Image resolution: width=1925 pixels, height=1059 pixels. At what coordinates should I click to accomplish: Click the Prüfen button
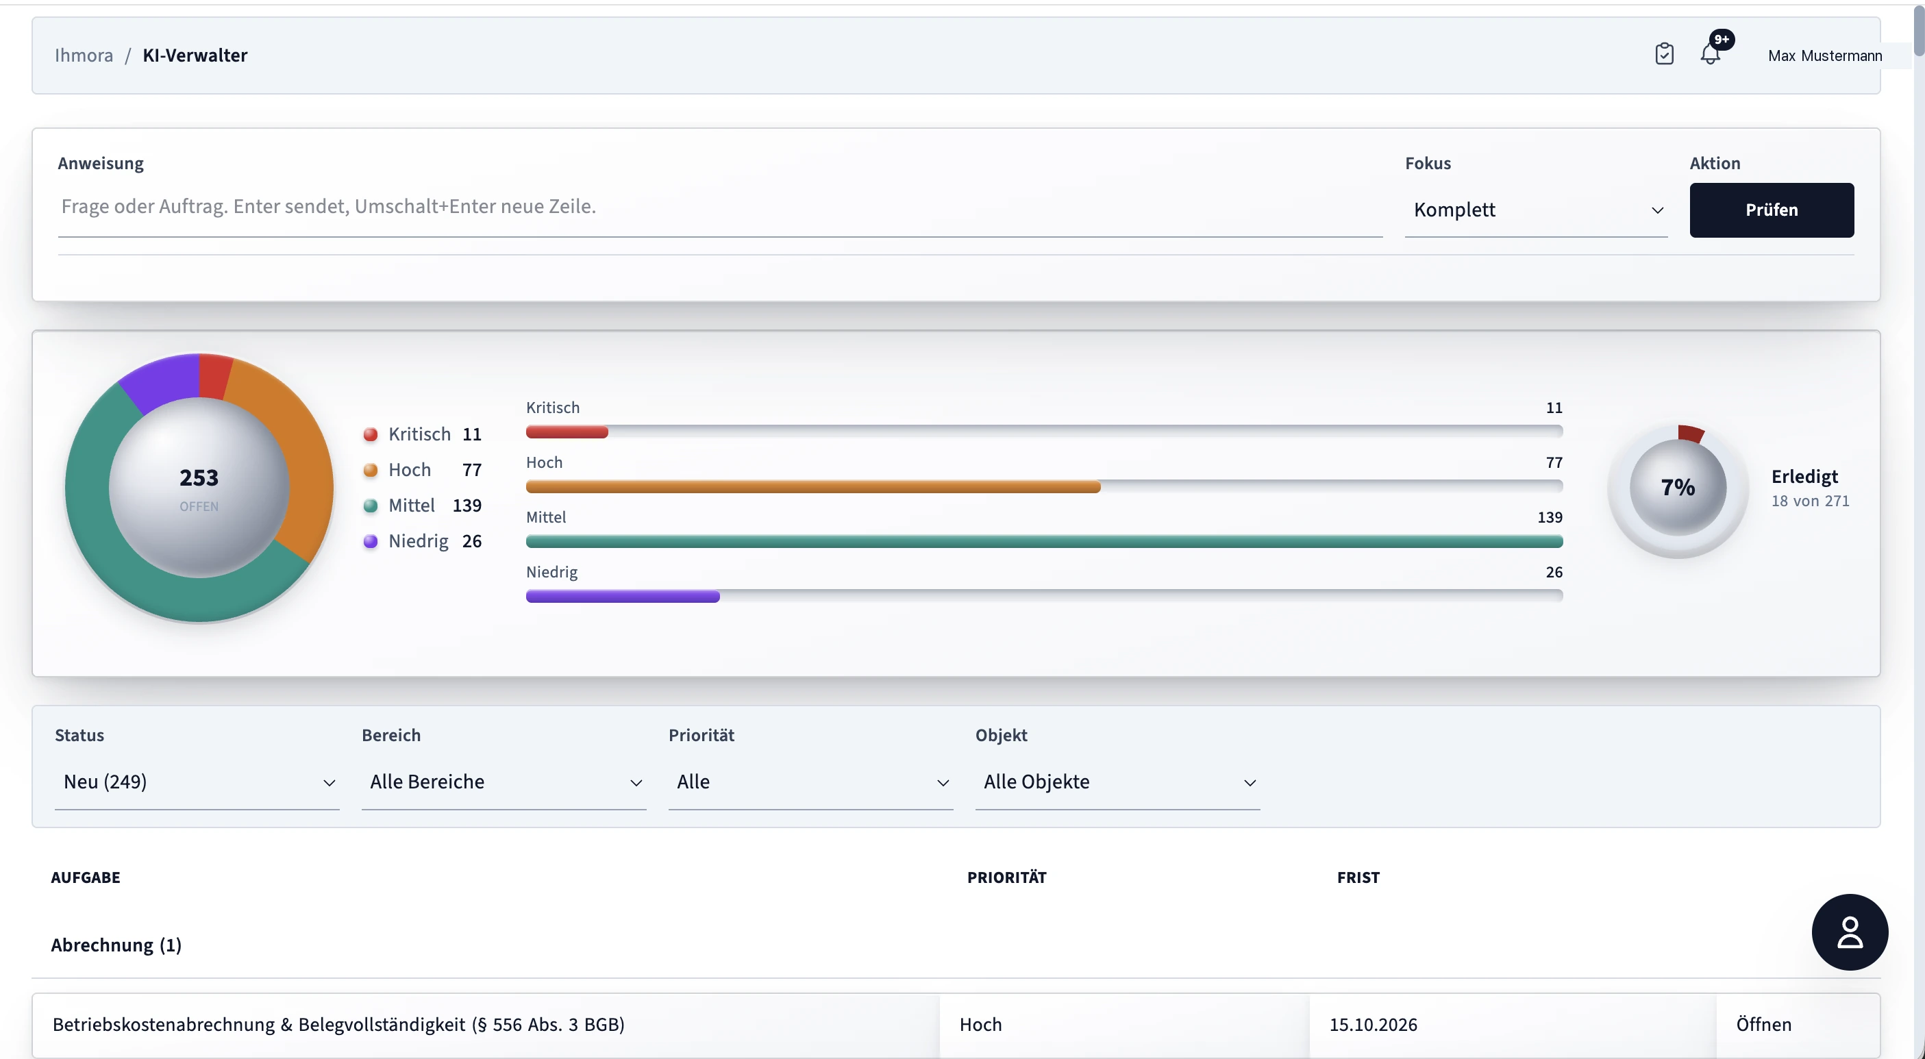(1772, 210)
